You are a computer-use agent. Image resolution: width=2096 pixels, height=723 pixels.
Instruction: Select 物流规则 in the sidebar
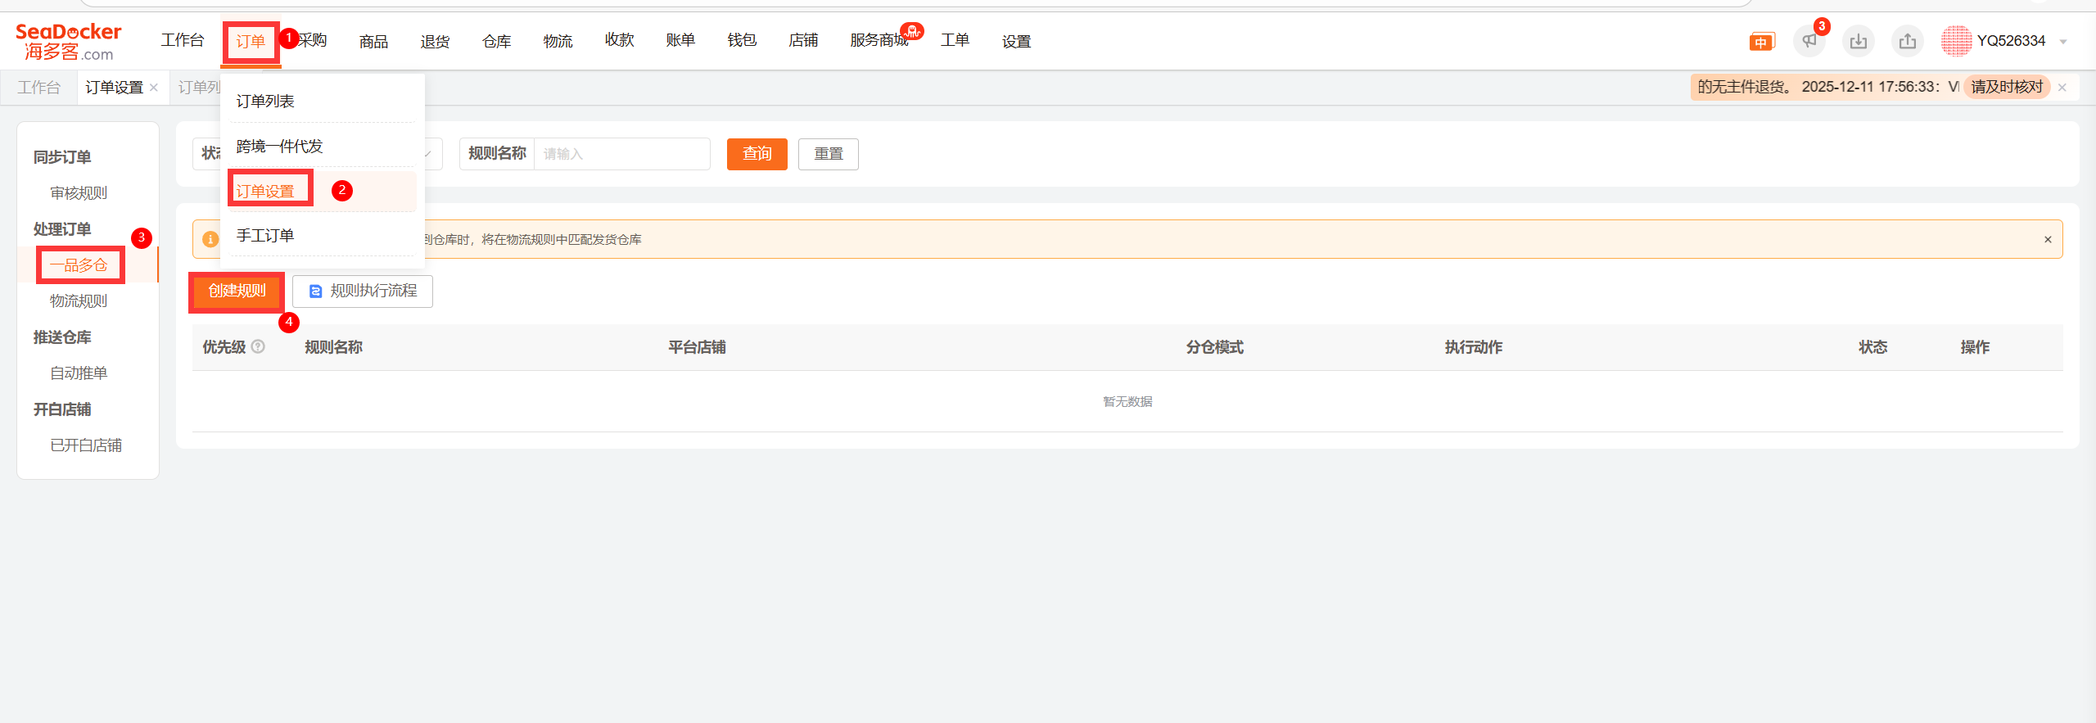click(x=79, y=300)
